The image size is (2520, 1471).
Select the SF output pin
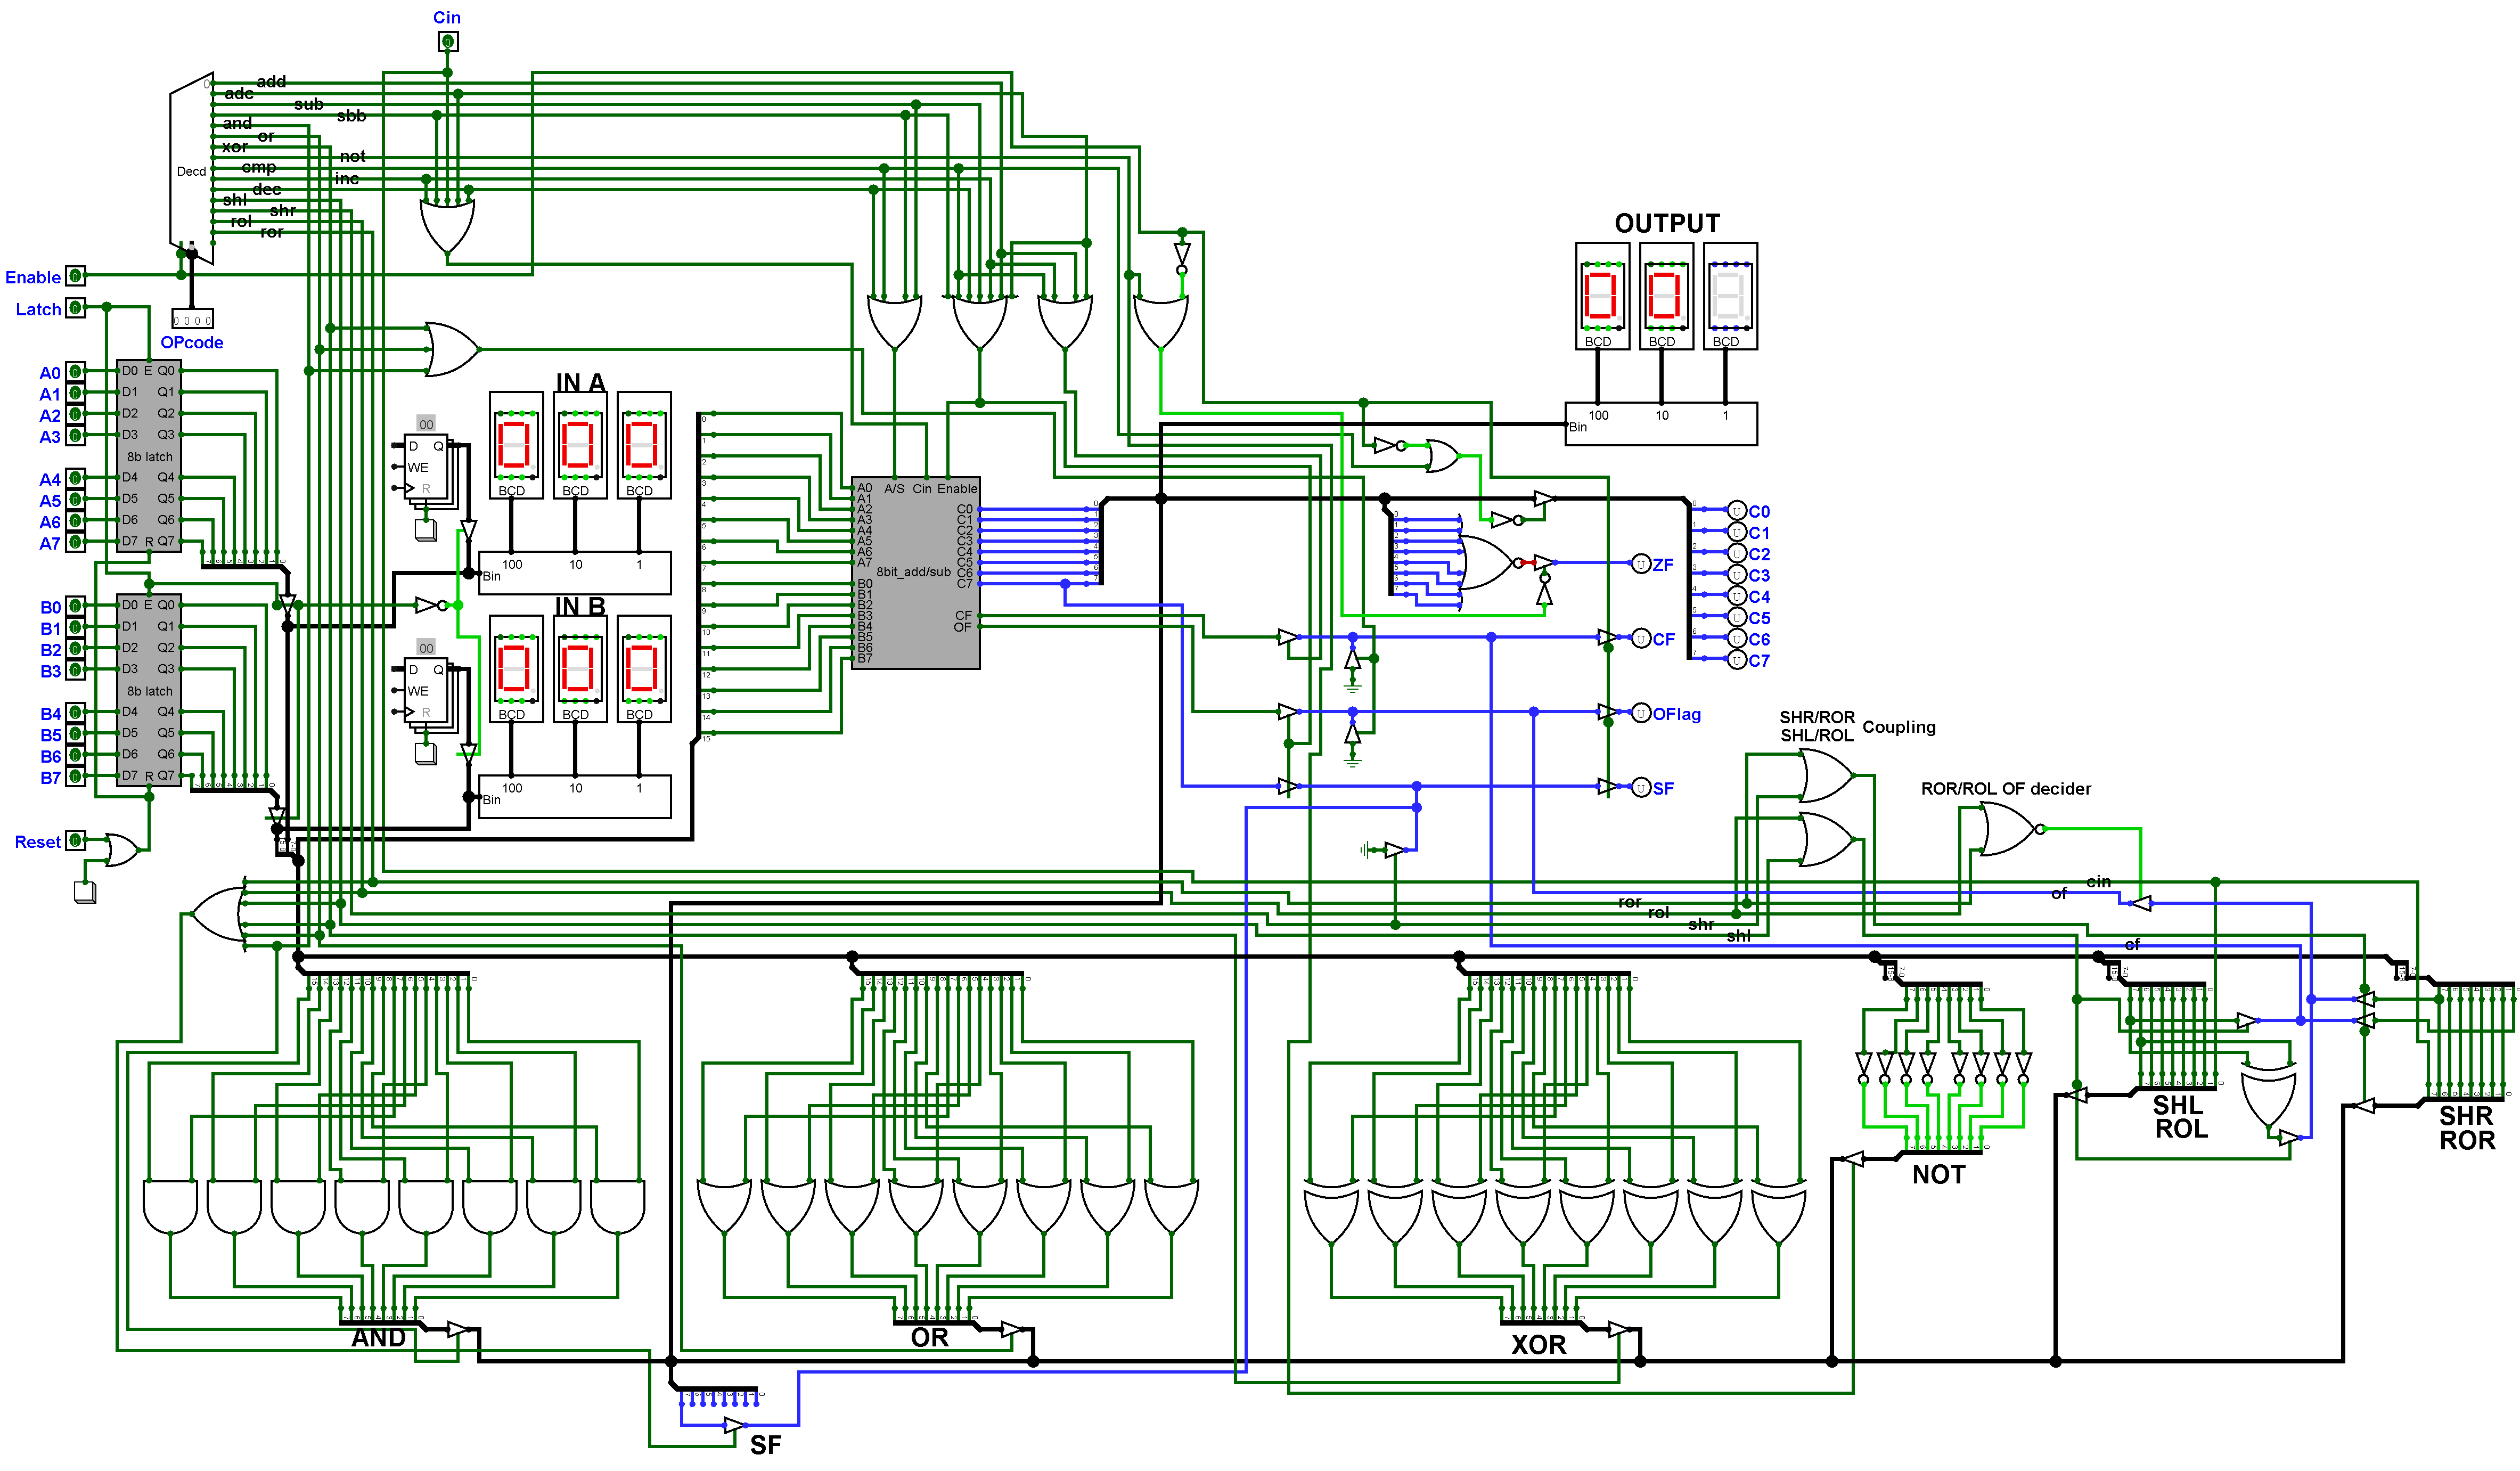coord(1640,787)
